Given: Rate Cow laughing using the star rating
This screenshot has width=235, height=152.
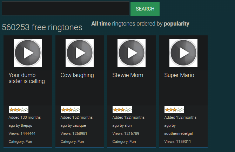Looking at the screenshot, I should coord(70,110).
